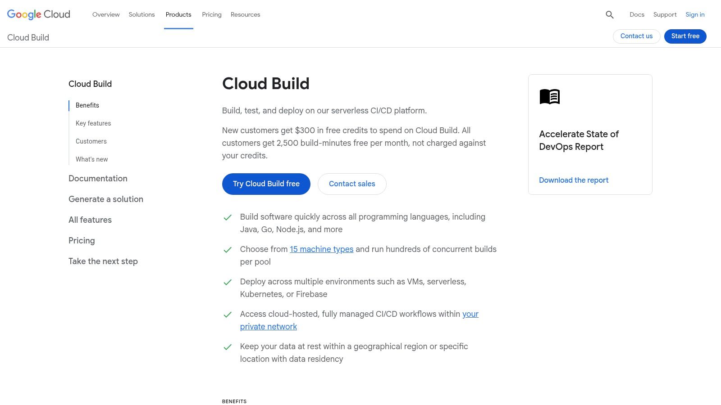Click Download the report link
The image size is (721, 405).
[574, 180]
